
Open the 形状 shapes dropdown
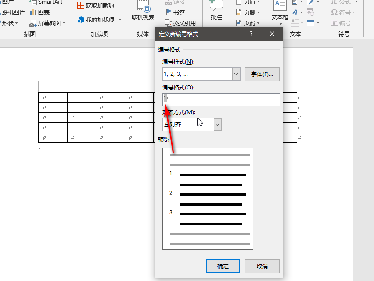(9, 23)
